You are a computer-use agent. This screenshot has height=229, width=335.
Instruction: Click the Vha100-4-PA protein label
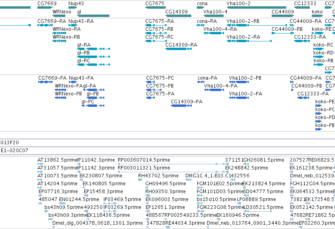[x=221, y=86]
